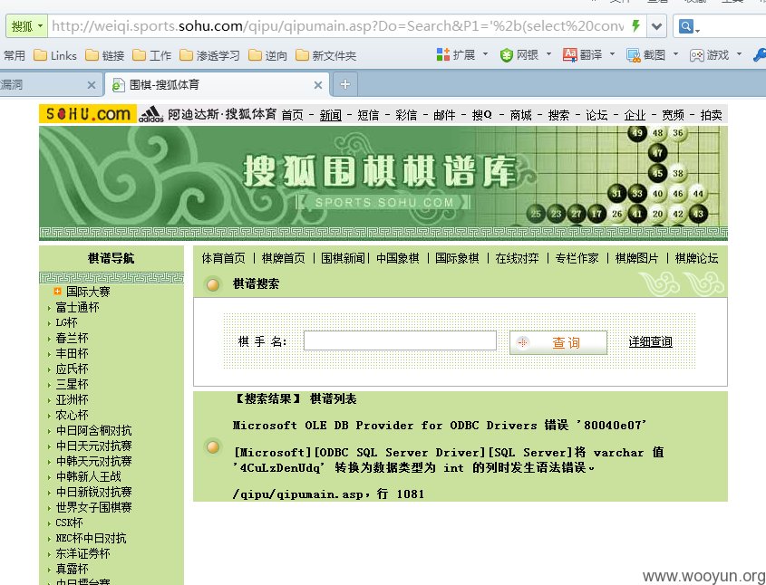Go to 棋牌首页 in the menu
Viewport: 766px width, 585px height.
284,258
